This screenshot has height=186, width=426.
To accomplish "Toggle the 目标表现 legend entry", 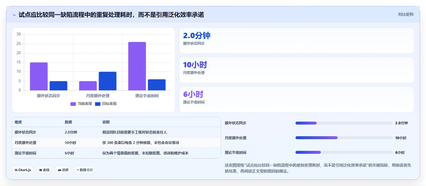I will [x=105, y=104].
